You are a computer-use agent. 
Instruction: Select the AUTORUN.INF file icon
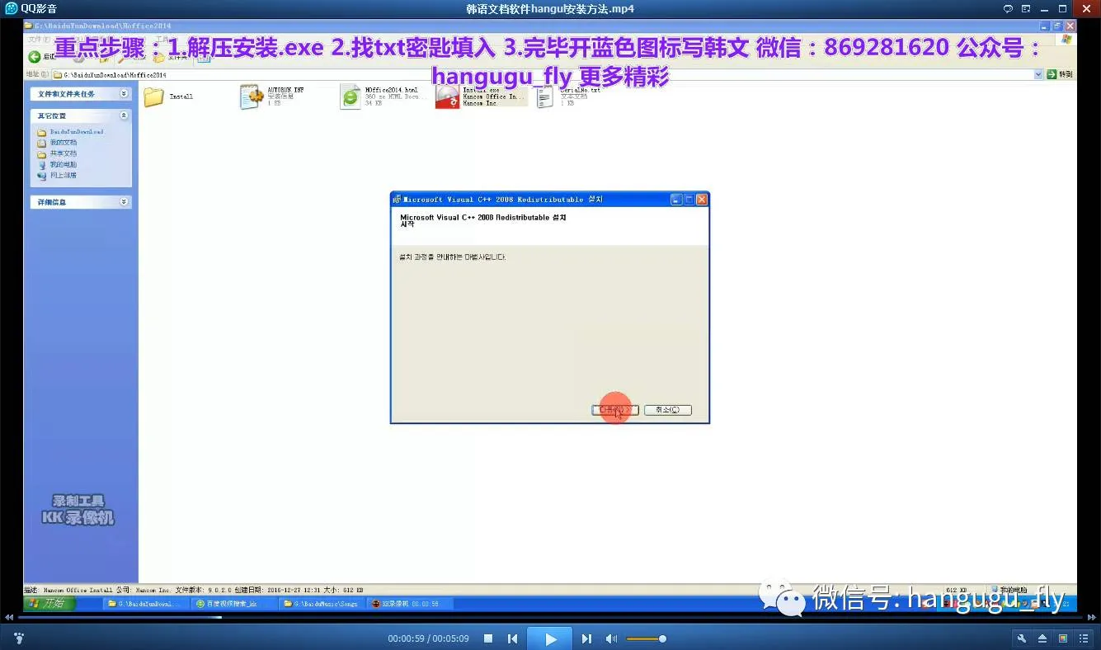click(251, 97)
